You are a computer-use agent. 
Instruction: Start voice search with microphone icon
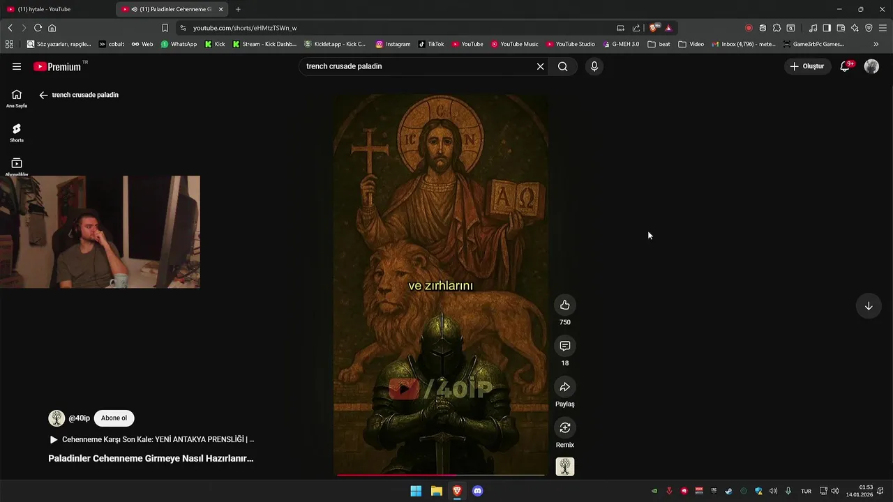tap(594, 66)
